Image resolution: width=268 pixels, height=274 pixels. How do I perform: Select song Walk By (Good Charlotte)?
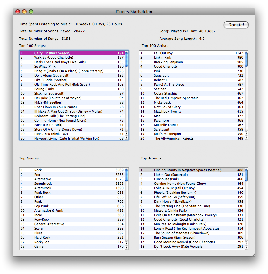click(72, 57)
